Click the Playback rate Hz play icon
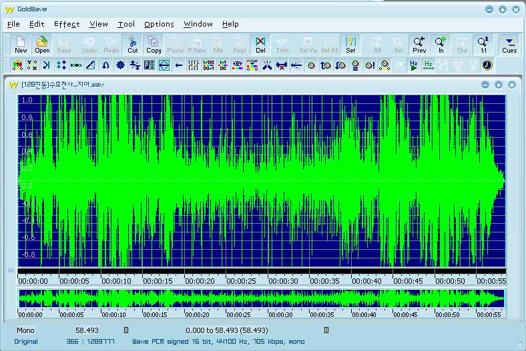 click(x=414, y=65)
